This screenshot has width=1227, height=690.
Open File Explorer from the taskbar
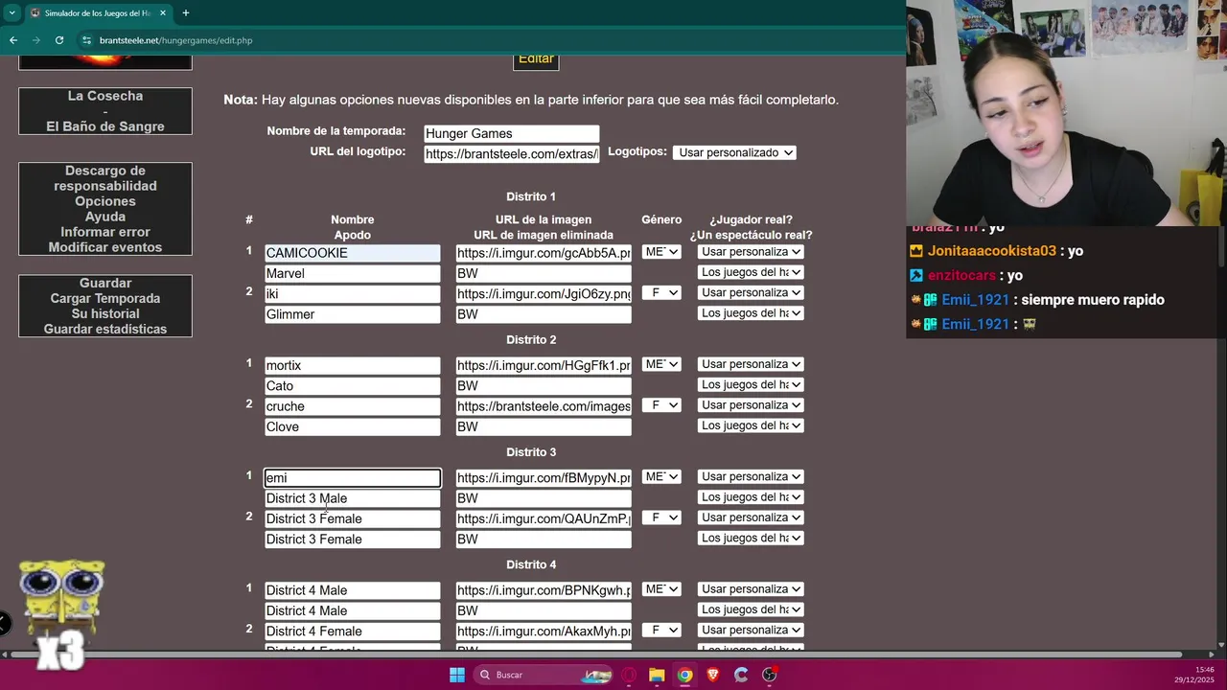657,675
